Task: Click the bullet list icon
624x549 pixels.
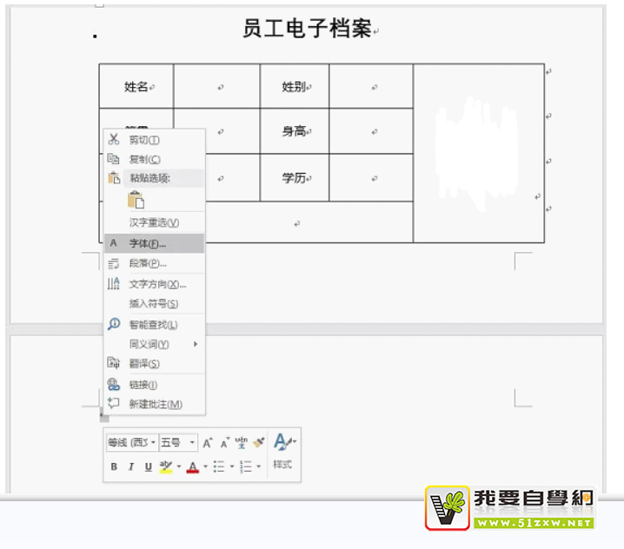Action: point(218,467)
